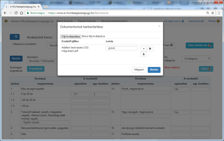
Task: Click 'Ülés' risk row text
Action: [x=24, y=134]
